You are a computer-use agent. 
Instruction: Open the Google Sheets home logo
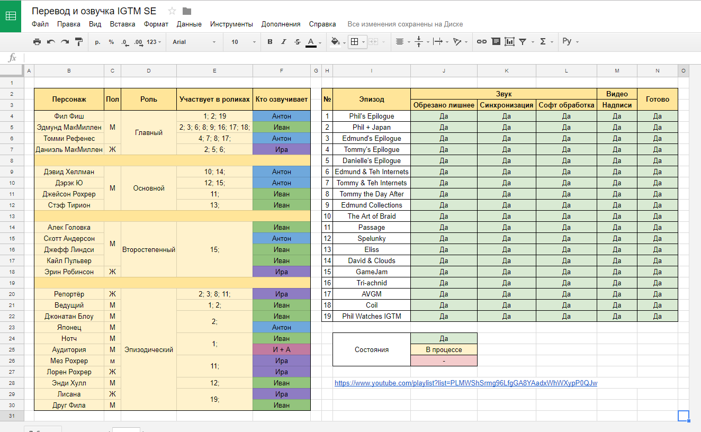pos(11,16)
